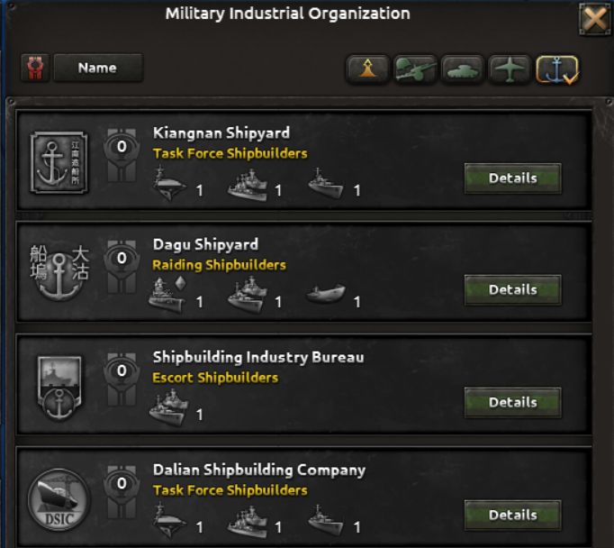Click Dalian Shipbuilding's level 0 badge
Screen dimensions: 614x548
(x=122, y=485)
